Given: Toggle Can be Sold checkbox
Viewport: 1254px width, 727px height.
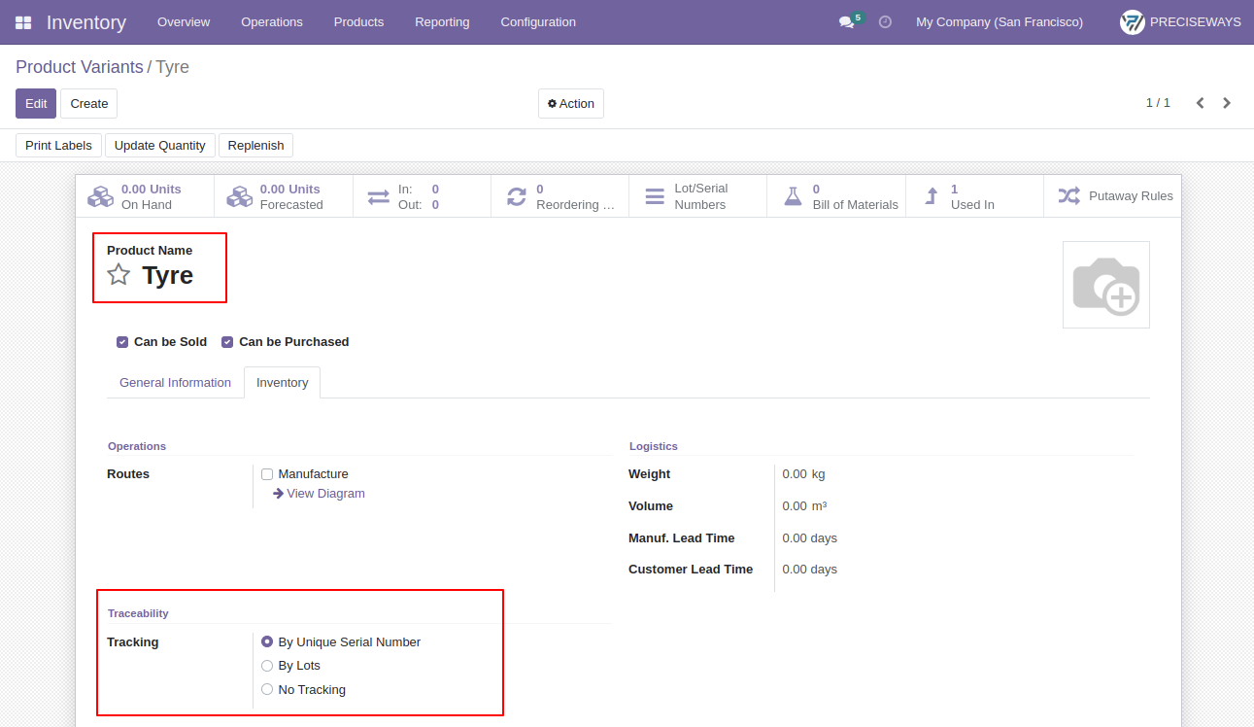Looking at the screenshot, I should tap(122, 342).
